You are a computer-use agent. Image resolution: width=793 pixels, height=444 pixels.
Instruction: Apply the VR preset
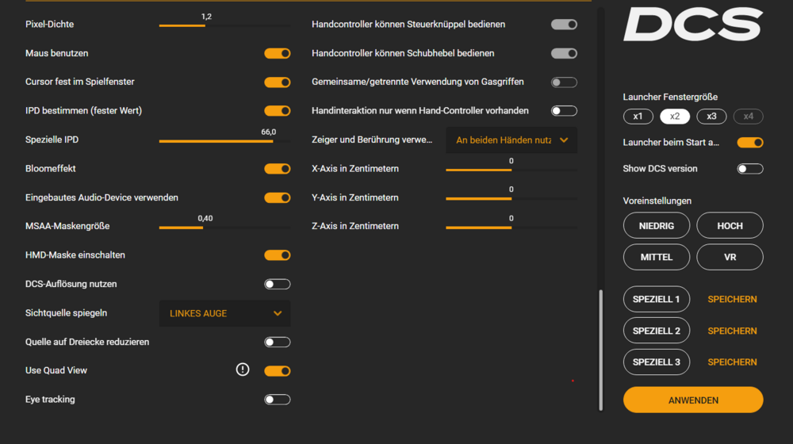730,257
